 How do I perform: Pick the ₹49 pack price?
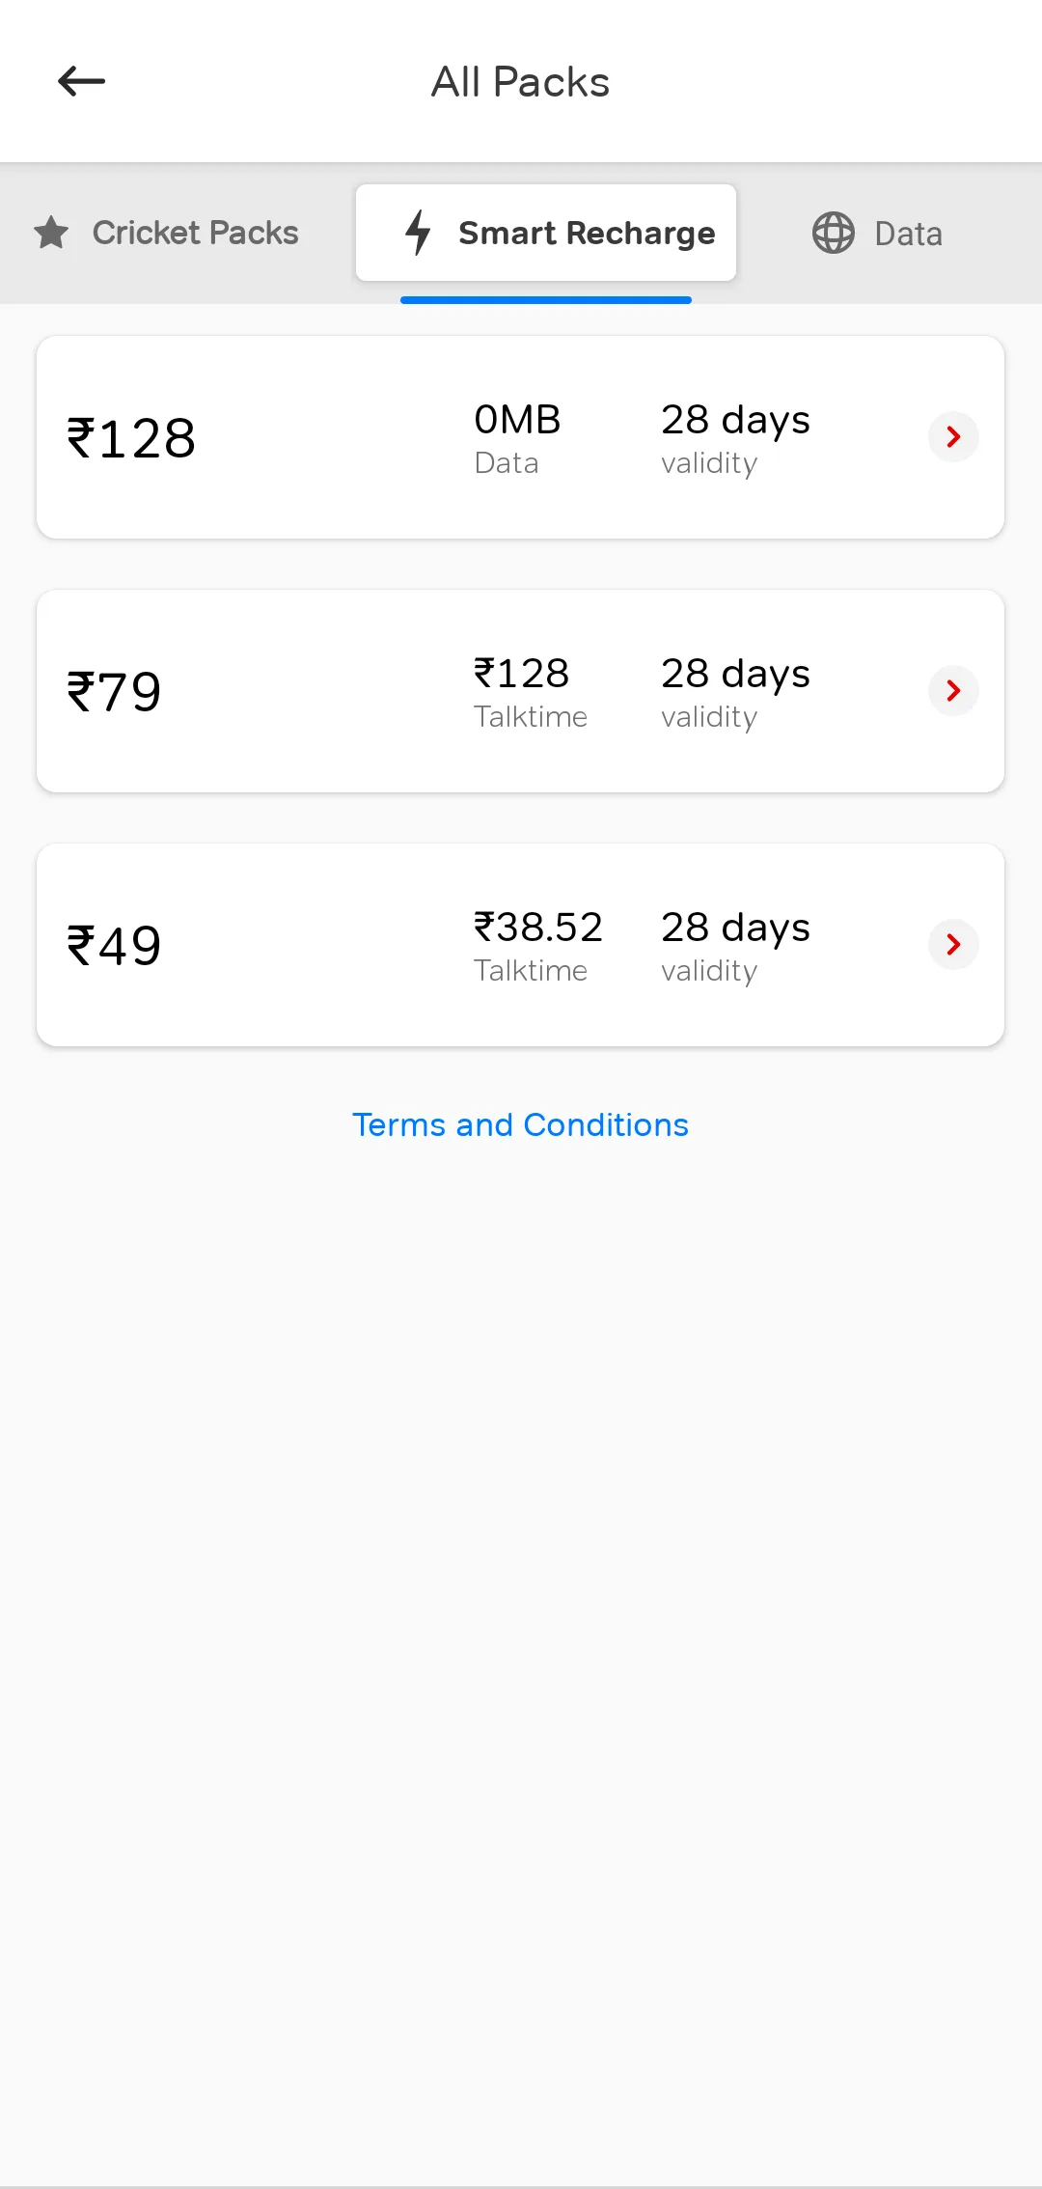click(x=114, y=946)
